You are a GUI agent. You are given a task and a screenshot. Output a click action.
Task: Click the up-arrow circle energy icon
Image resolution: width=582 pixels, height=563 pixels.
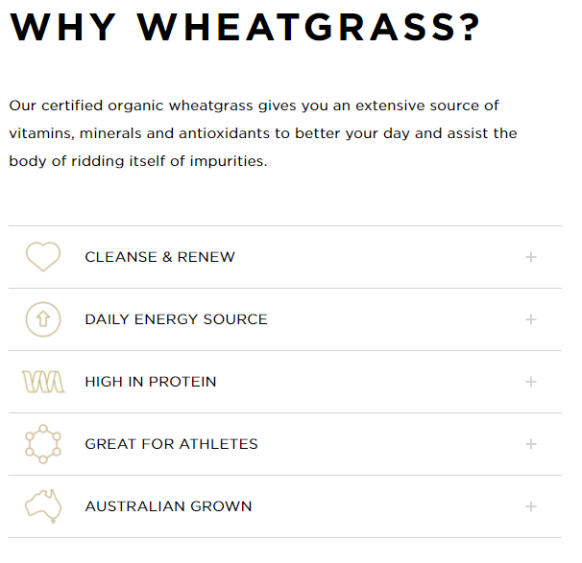click(42, 319)
